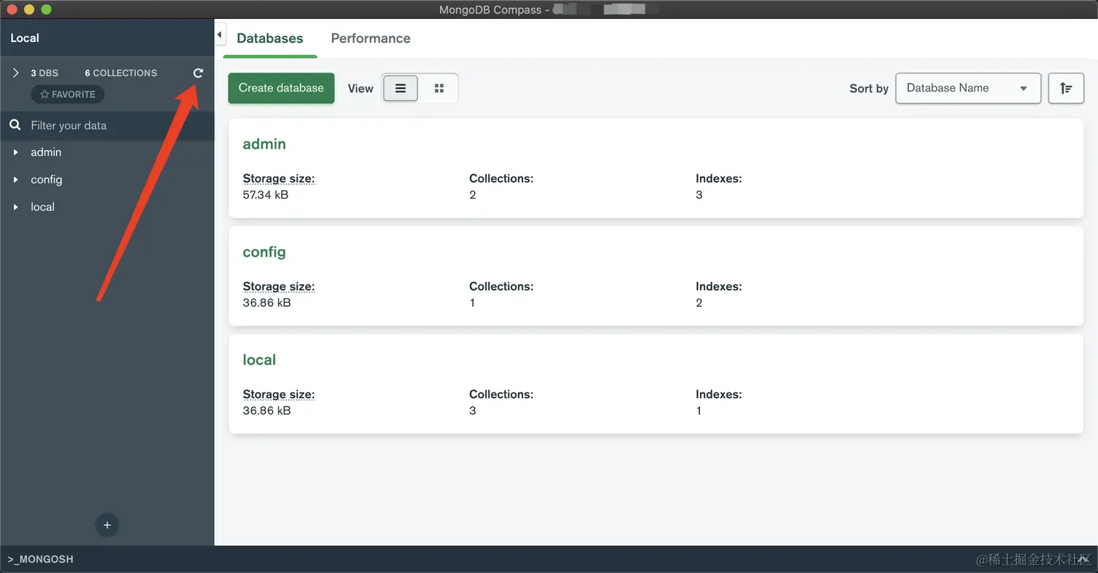Image resolution: width=1098 pixels, height=573 pixels.
Task: Click the refresh databases icon in sidebar
Action: [198, 73]
